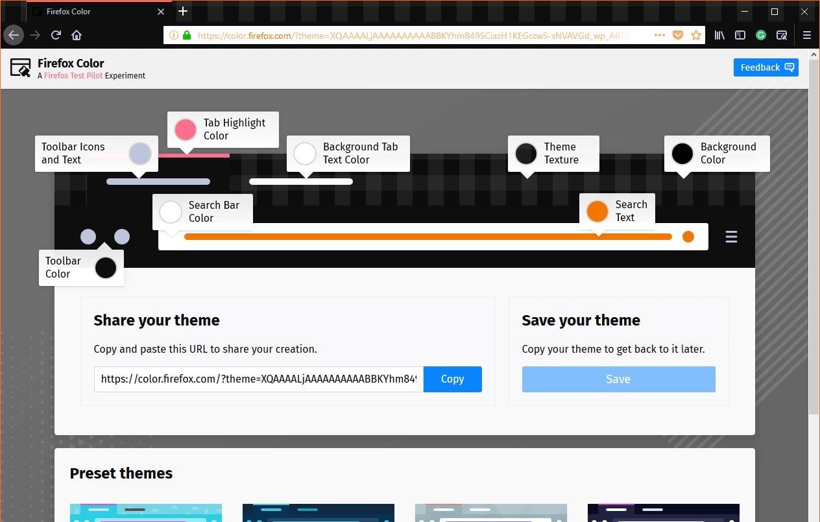Select the dark blue preset theme
Image resolution: width=820 pixels, height=522 pixels.
[319, 512]
